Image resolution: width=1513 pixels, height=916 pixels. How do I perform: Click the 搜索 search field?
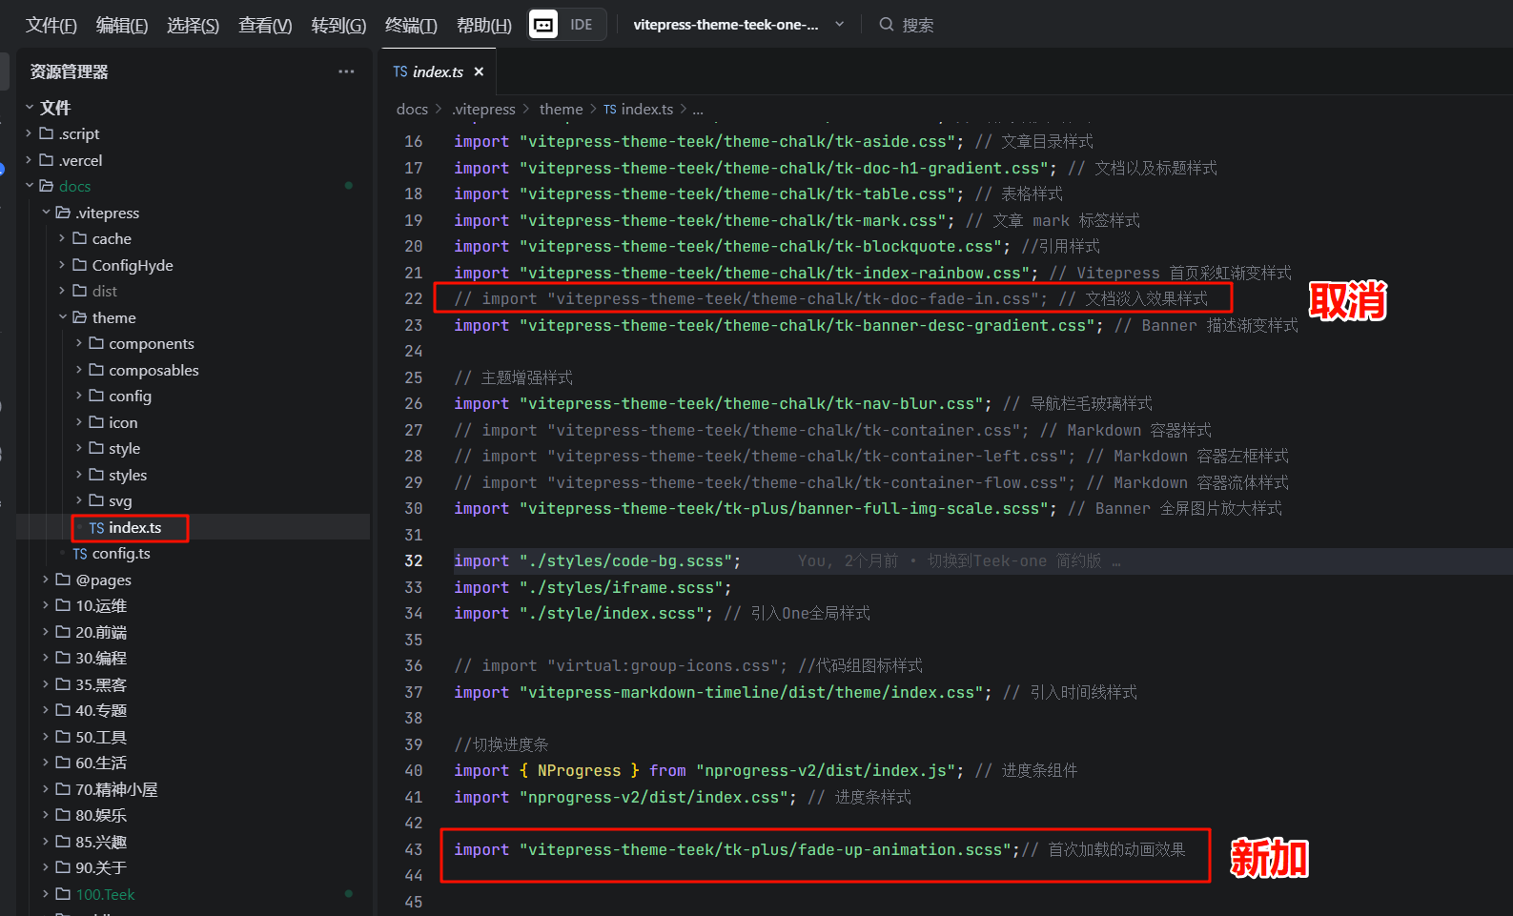tap(906, 25)
